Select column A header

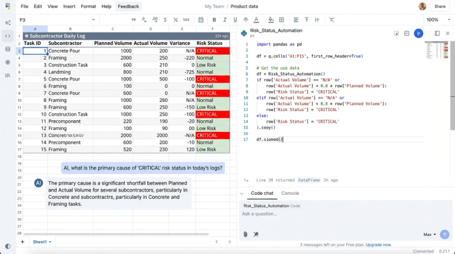click(x=35, y=29)
